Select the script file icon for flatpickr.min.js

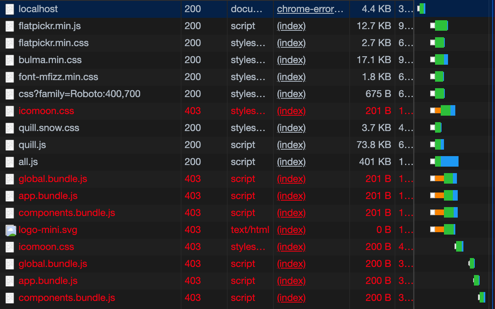point(9,25)
